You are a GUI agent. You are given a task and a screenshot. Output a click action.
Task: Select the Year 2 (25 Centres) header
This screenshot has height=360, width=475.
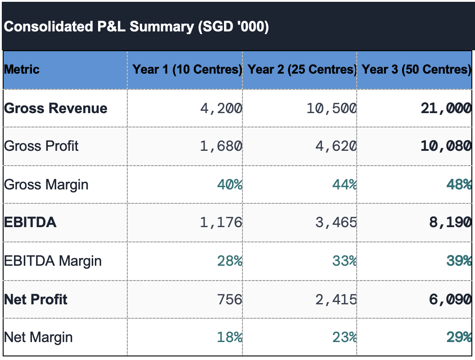[302, 70]
